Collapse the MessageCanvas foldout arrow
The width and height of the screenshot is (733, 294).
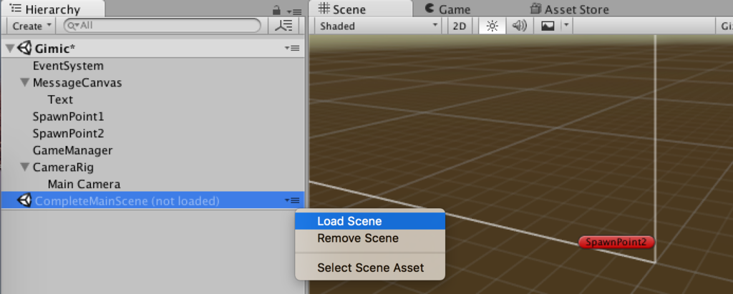[25, 83]
